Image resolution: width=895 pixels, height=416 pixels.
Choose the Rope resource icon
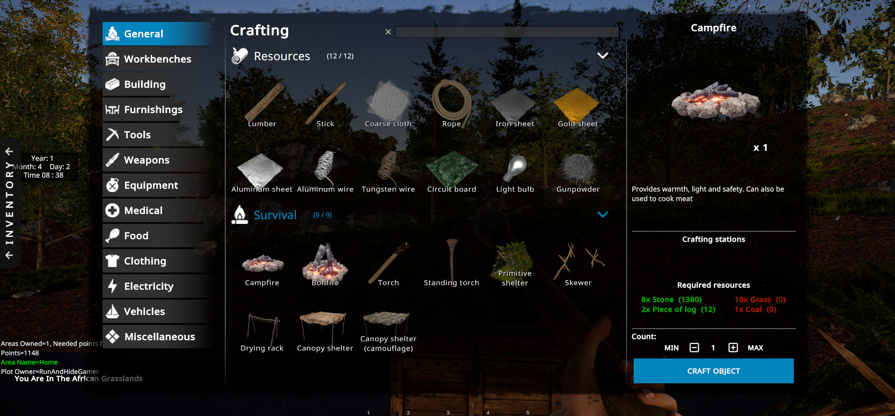point(451,104)
